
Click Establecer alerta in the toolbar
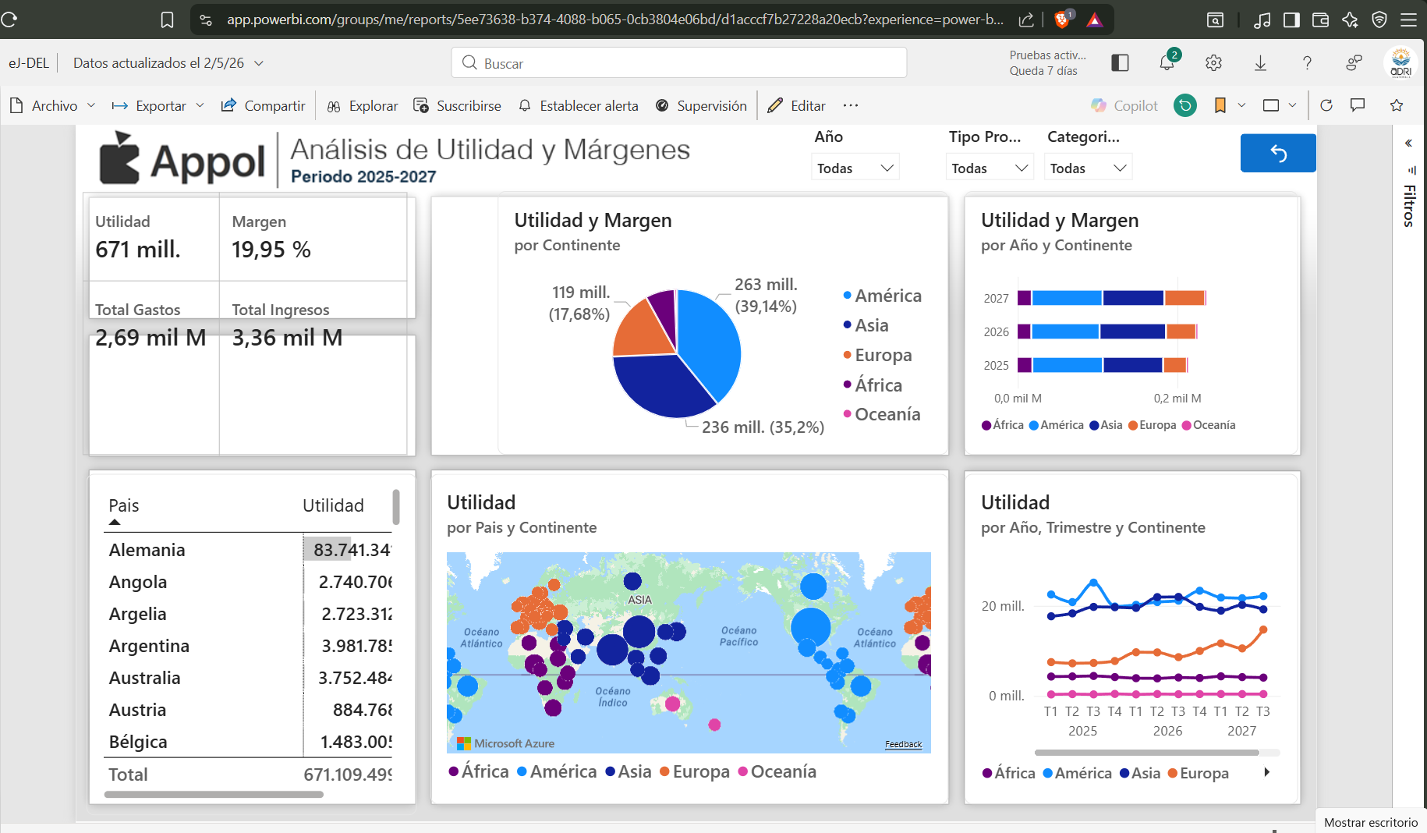tap(578, 105)
